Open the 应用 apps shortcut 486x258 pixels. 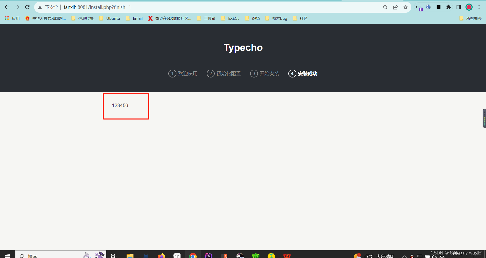tap(12, 18)
